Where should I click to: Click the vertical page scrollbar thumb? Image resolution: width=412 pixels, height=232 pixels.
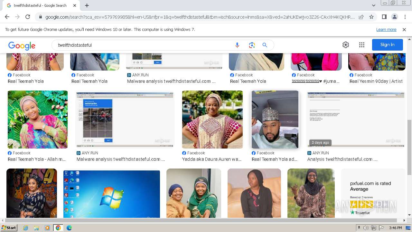(409, 147)
